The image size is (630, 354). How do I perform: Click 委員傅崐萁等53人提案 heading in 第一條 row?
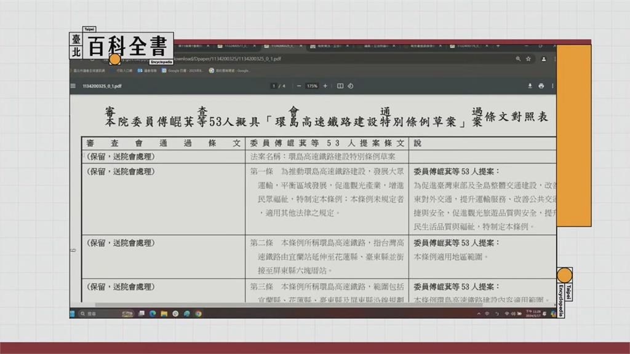[x=457, y=171]
